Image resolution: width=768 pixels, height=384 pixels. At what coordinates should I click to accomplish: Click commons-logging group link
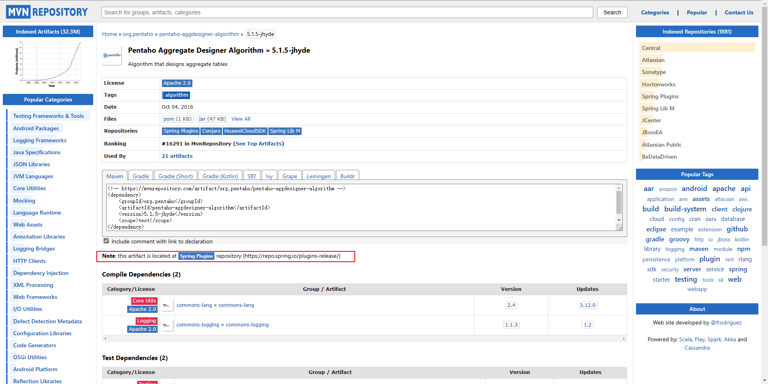pyautogui.click(x=198, y=325)
